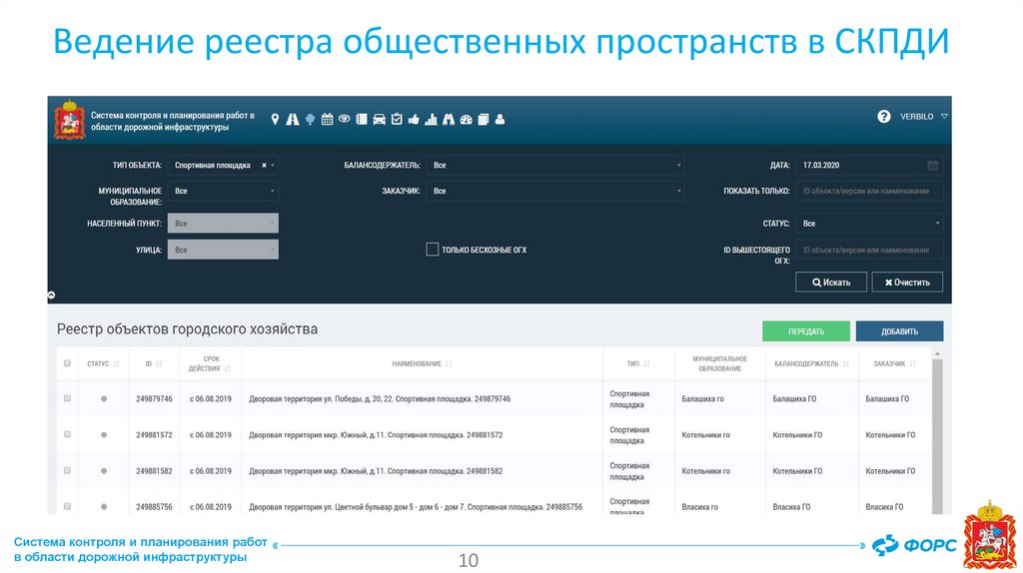The width and height of the screenshot is (1023, 573).
Task: Open the Улица dropdown
Action: click(x=223, y=250)
